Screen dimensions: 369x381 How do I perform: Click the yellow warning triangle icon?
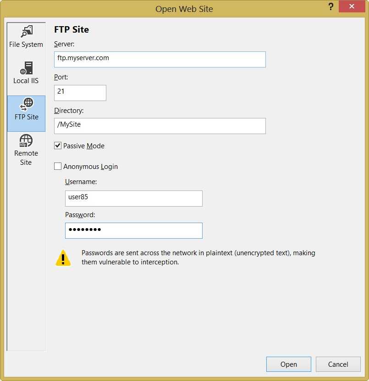(x=63, y=258)
